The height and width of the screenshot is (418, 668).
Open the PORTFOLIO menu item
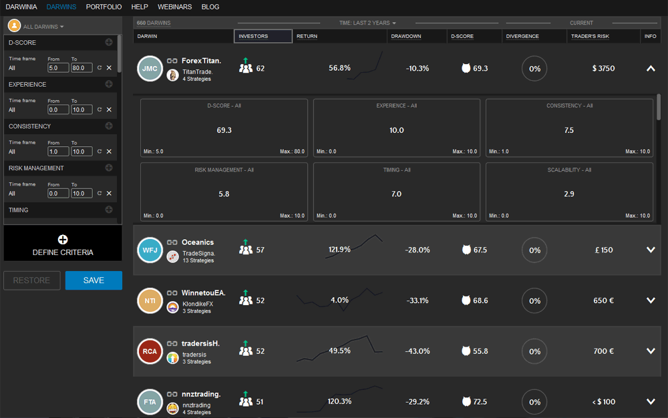click(x=104, y=7)
